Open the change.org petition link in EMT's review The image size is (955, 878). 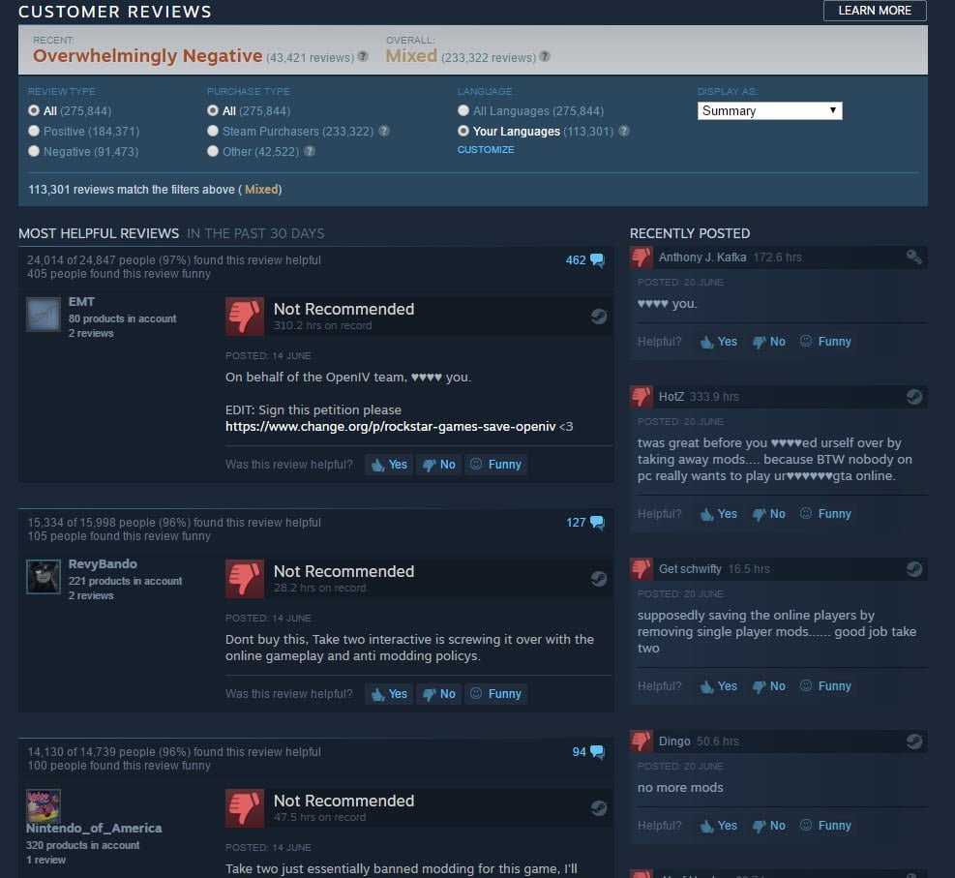click(390, 427)
